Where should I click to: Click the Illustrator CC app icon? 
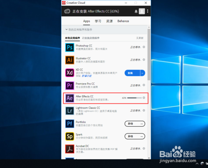[69, 60]
